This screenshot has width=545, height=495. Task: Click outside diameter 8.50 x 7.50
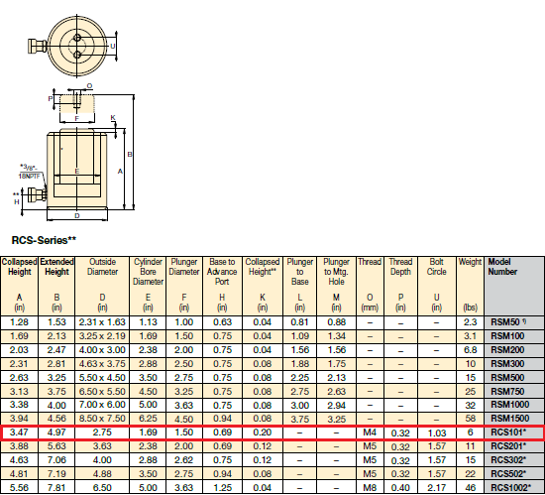[x=102, y=419]
